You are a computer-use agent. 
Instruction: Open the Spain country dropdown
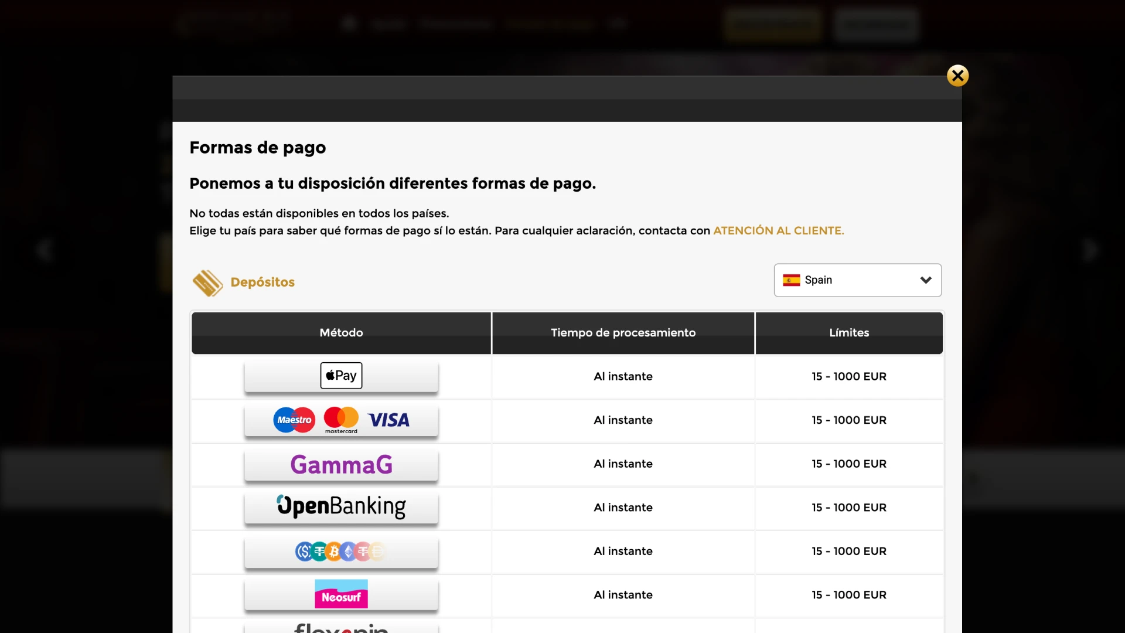click(857, 280)
